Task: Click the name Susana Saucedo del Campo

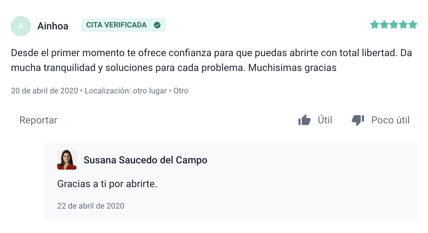Action: click(x=145, y=160)
